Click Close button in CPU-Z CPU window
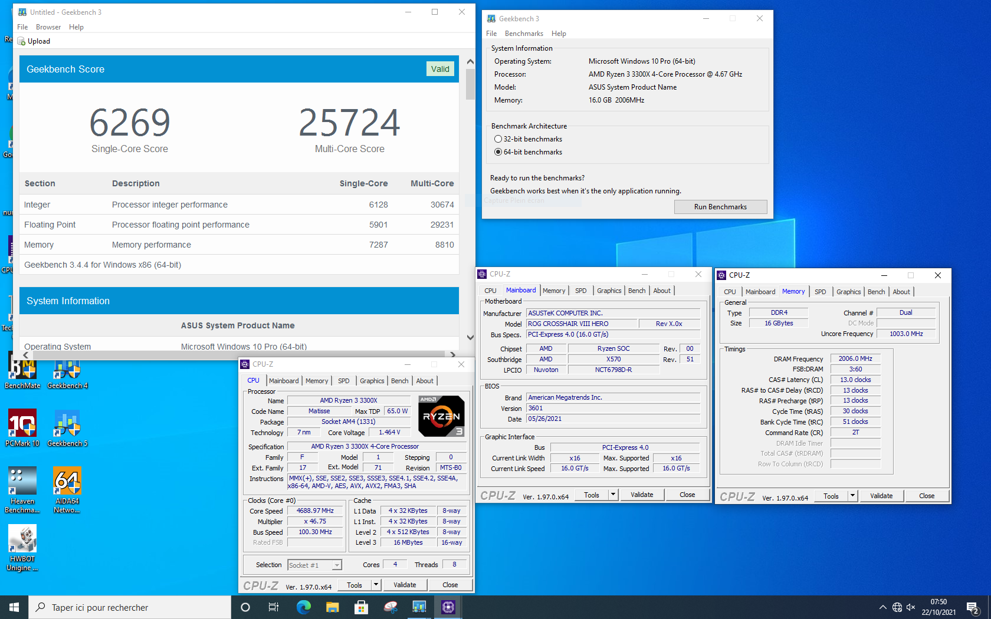The image size is (991, 619). point(450,585)
